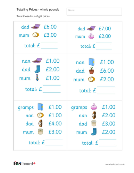Click the total blank below nan dad mum socks list

coord(52,89)
